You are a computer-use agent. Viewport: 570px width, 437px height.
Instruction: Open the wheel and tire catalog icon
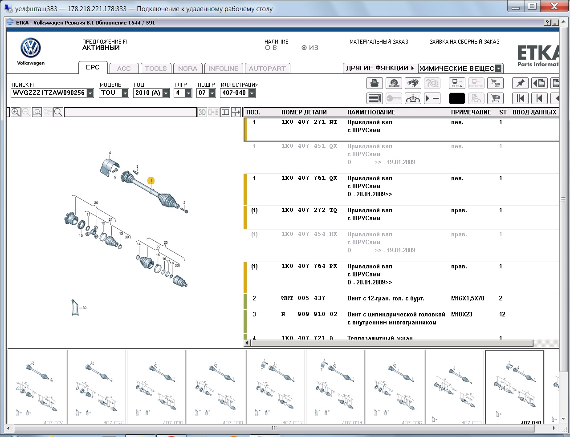coord(394,83)
